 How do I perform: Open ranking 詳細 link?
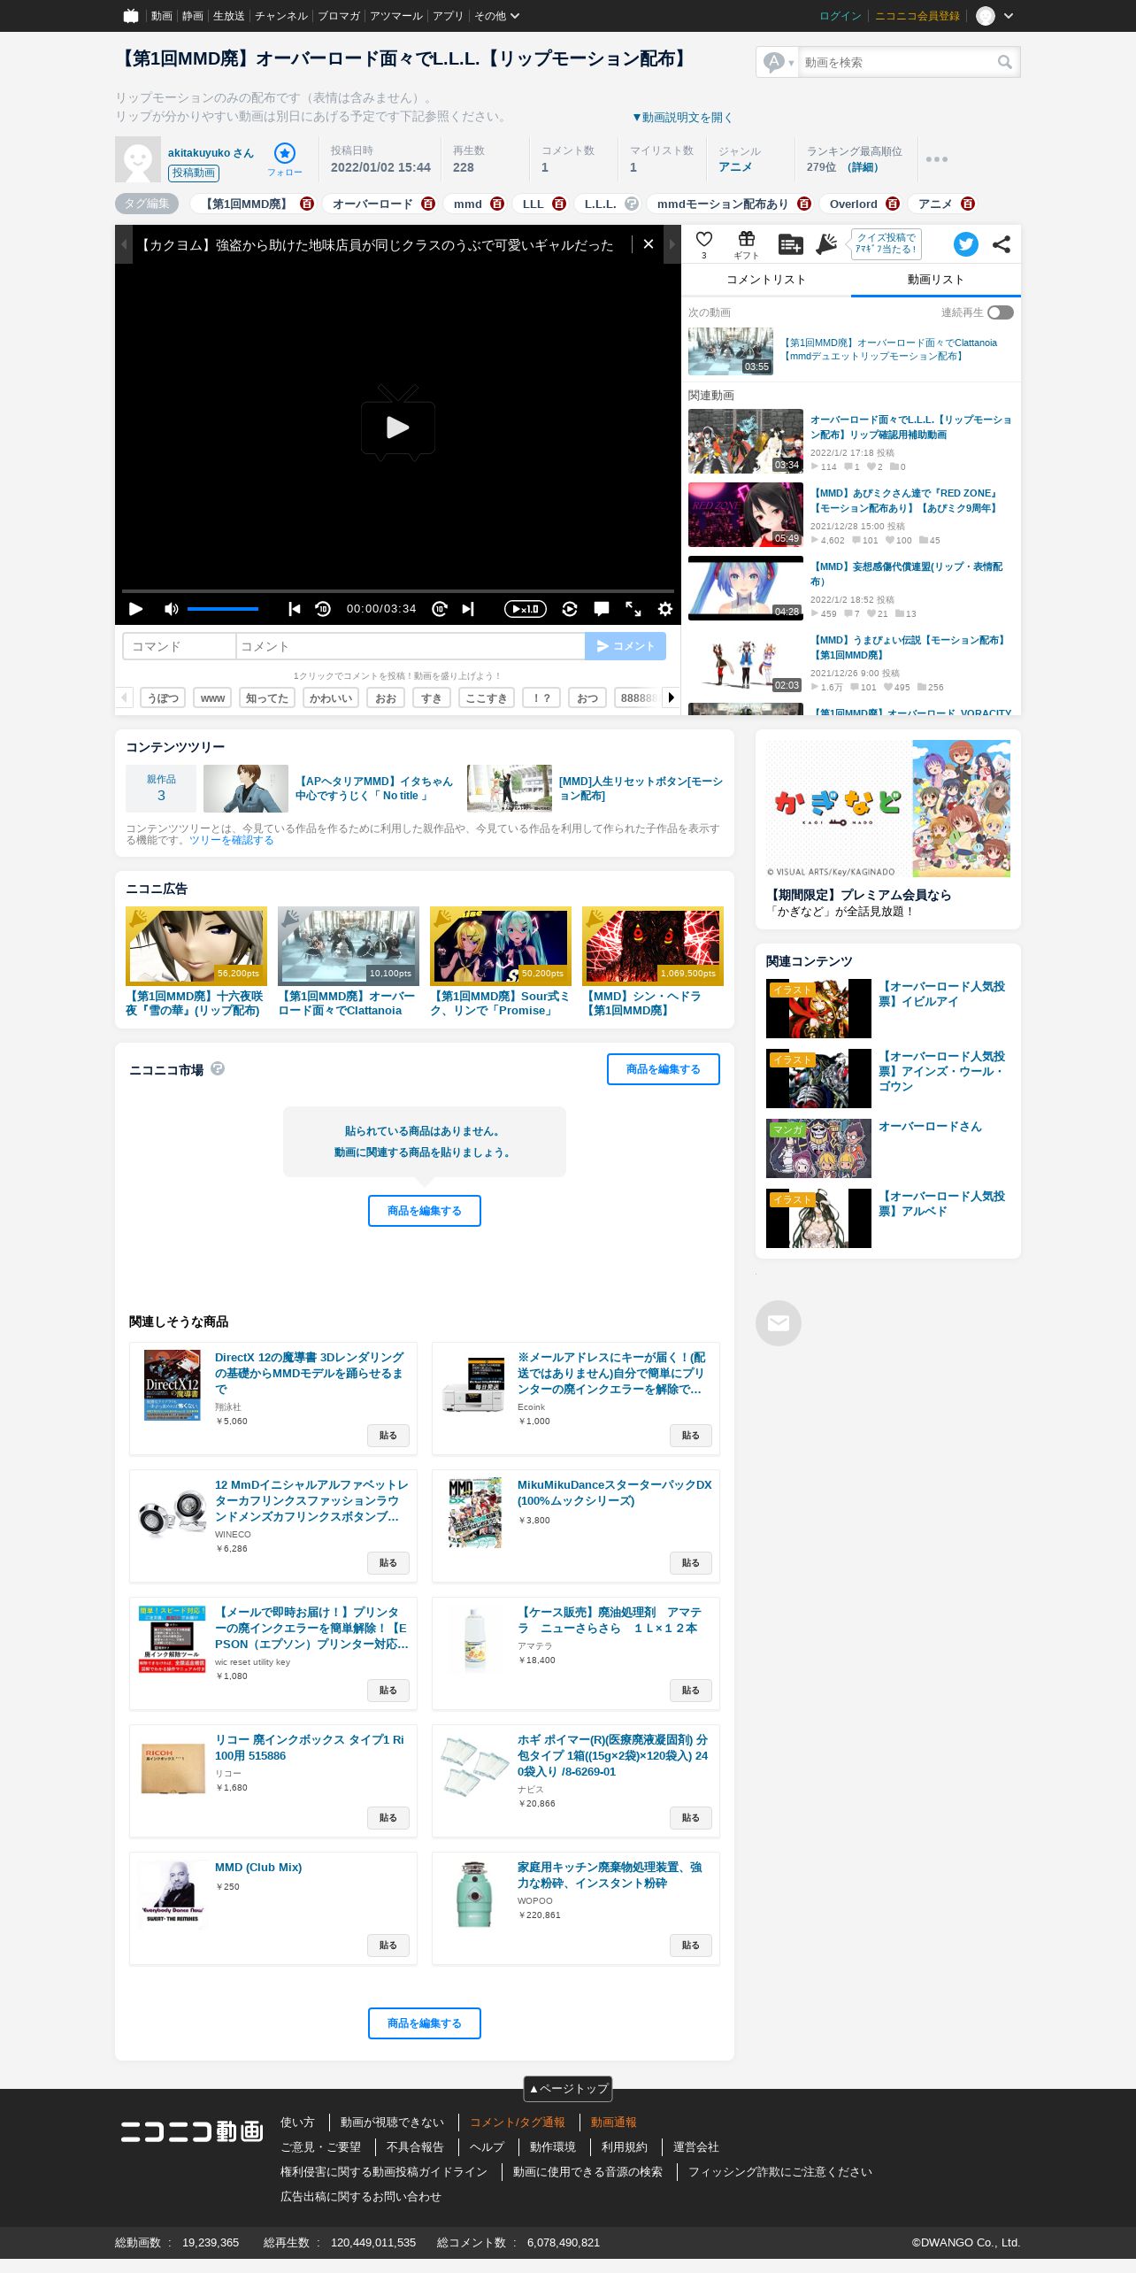[x=863, y=167]
